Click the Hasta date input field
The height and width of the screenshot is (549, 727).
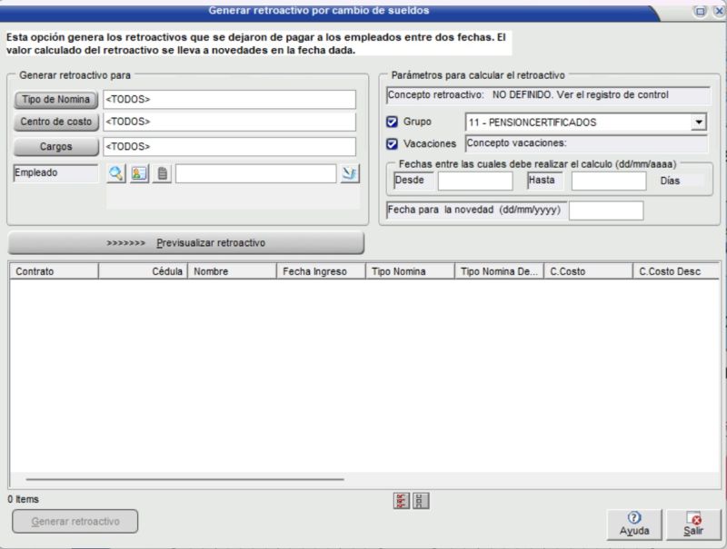pyautogui.click(x=608, y=181)
